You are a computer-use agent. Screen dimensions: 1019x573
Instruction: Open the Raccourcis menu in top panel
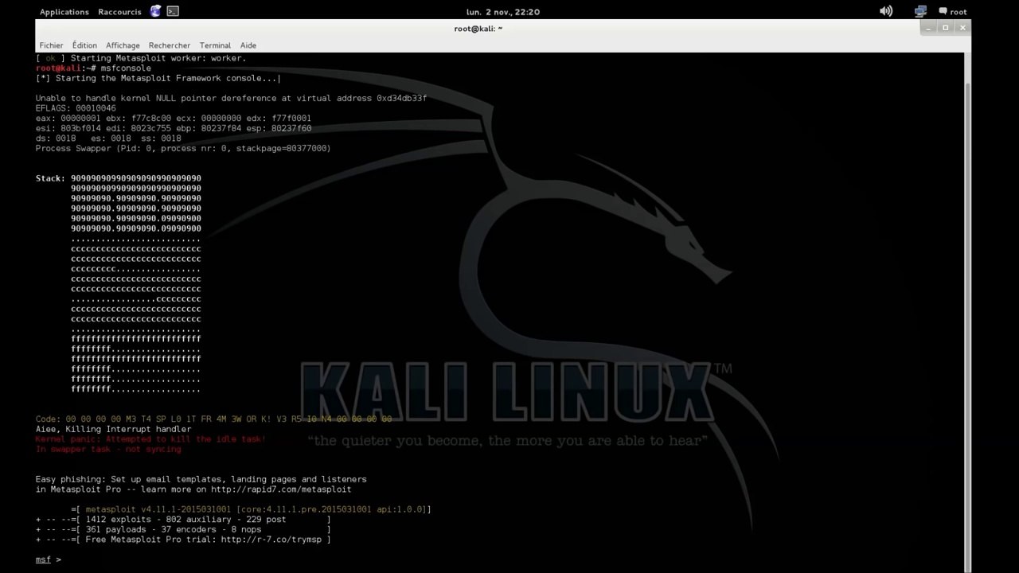[119, 12]
